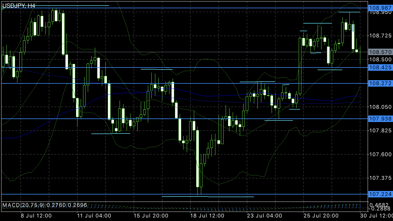Click the 8 Jul 12:00 time label
Image resolution: width=393 pixels, height=221 pixels.
tap(36, 216)
